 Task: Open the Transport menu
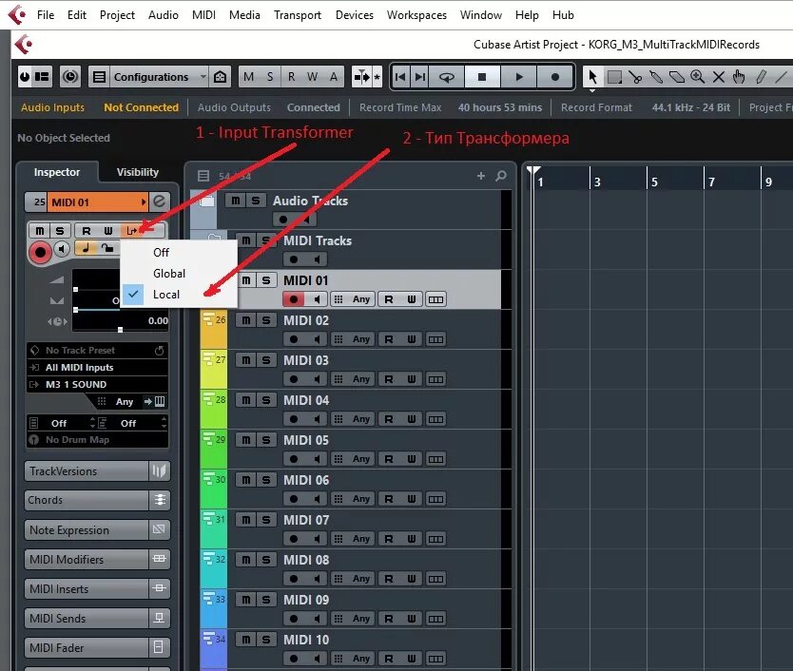298,15
